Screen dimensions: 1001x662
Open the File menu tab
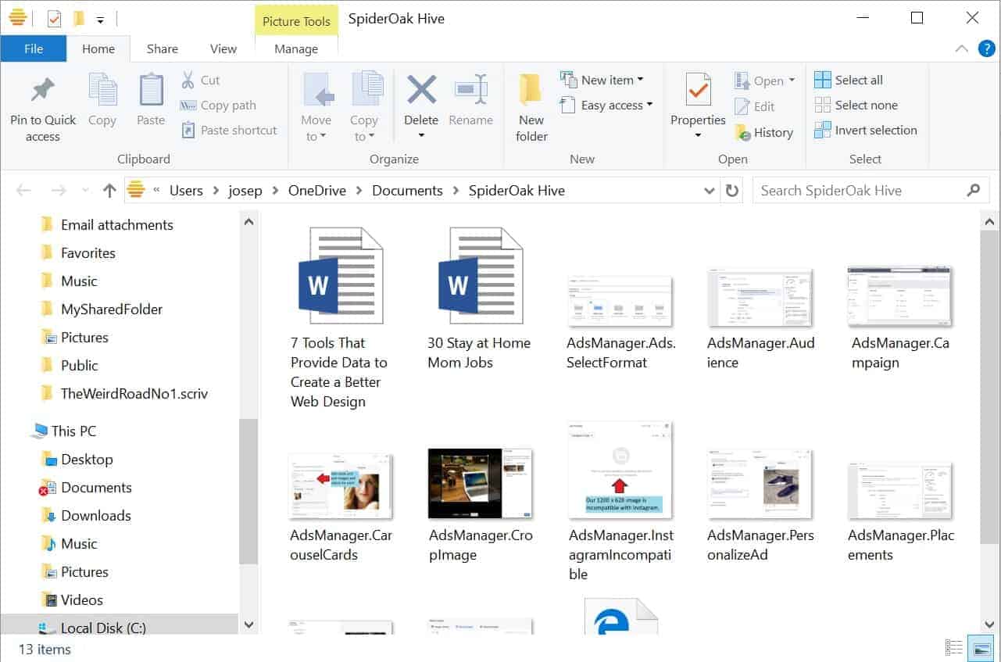click(x=34, y=48)
